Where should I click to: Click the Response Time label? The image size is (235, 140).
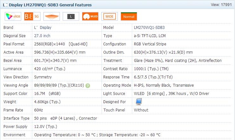tap(116, 77)
